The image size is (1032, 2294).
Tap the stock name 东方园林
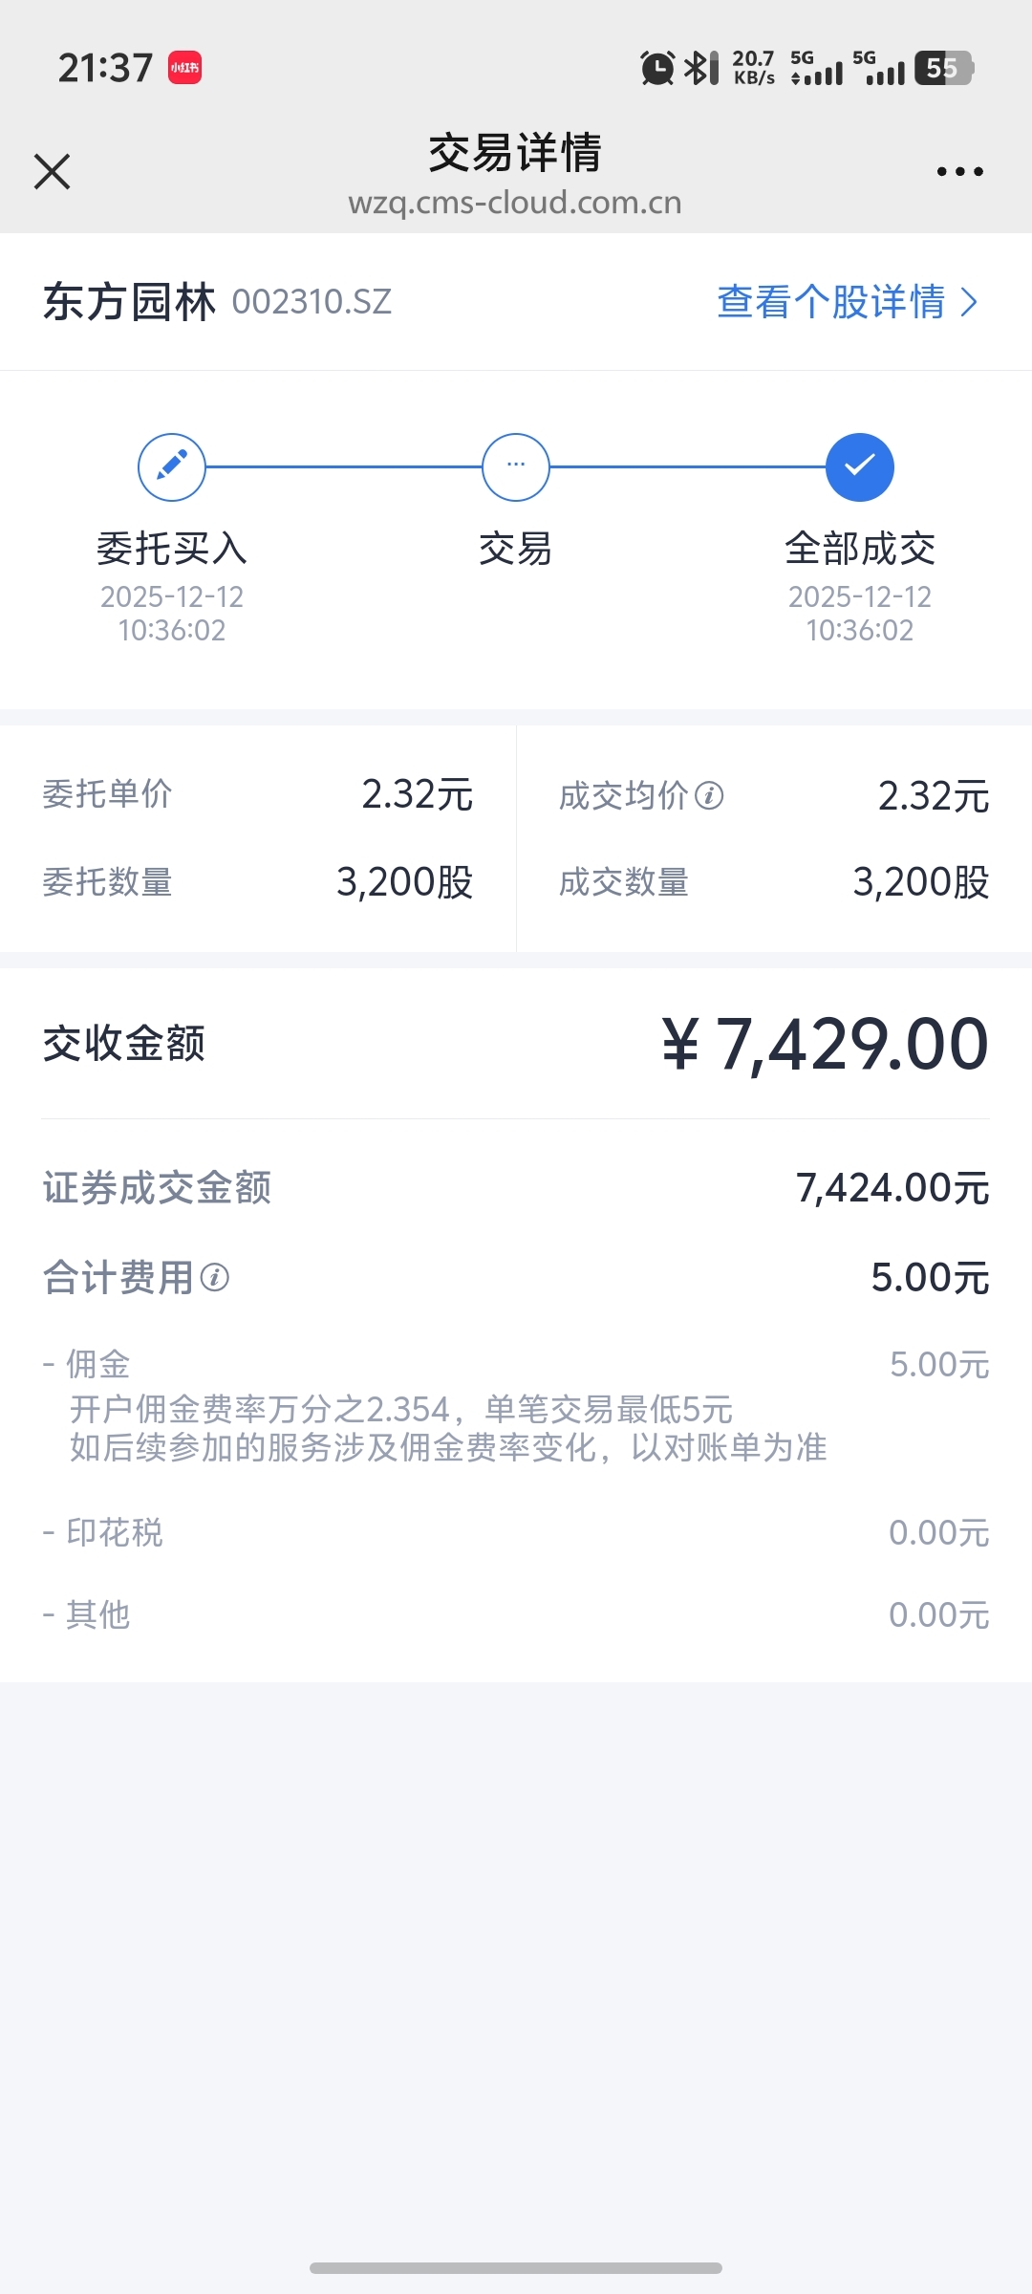[129, 302]
